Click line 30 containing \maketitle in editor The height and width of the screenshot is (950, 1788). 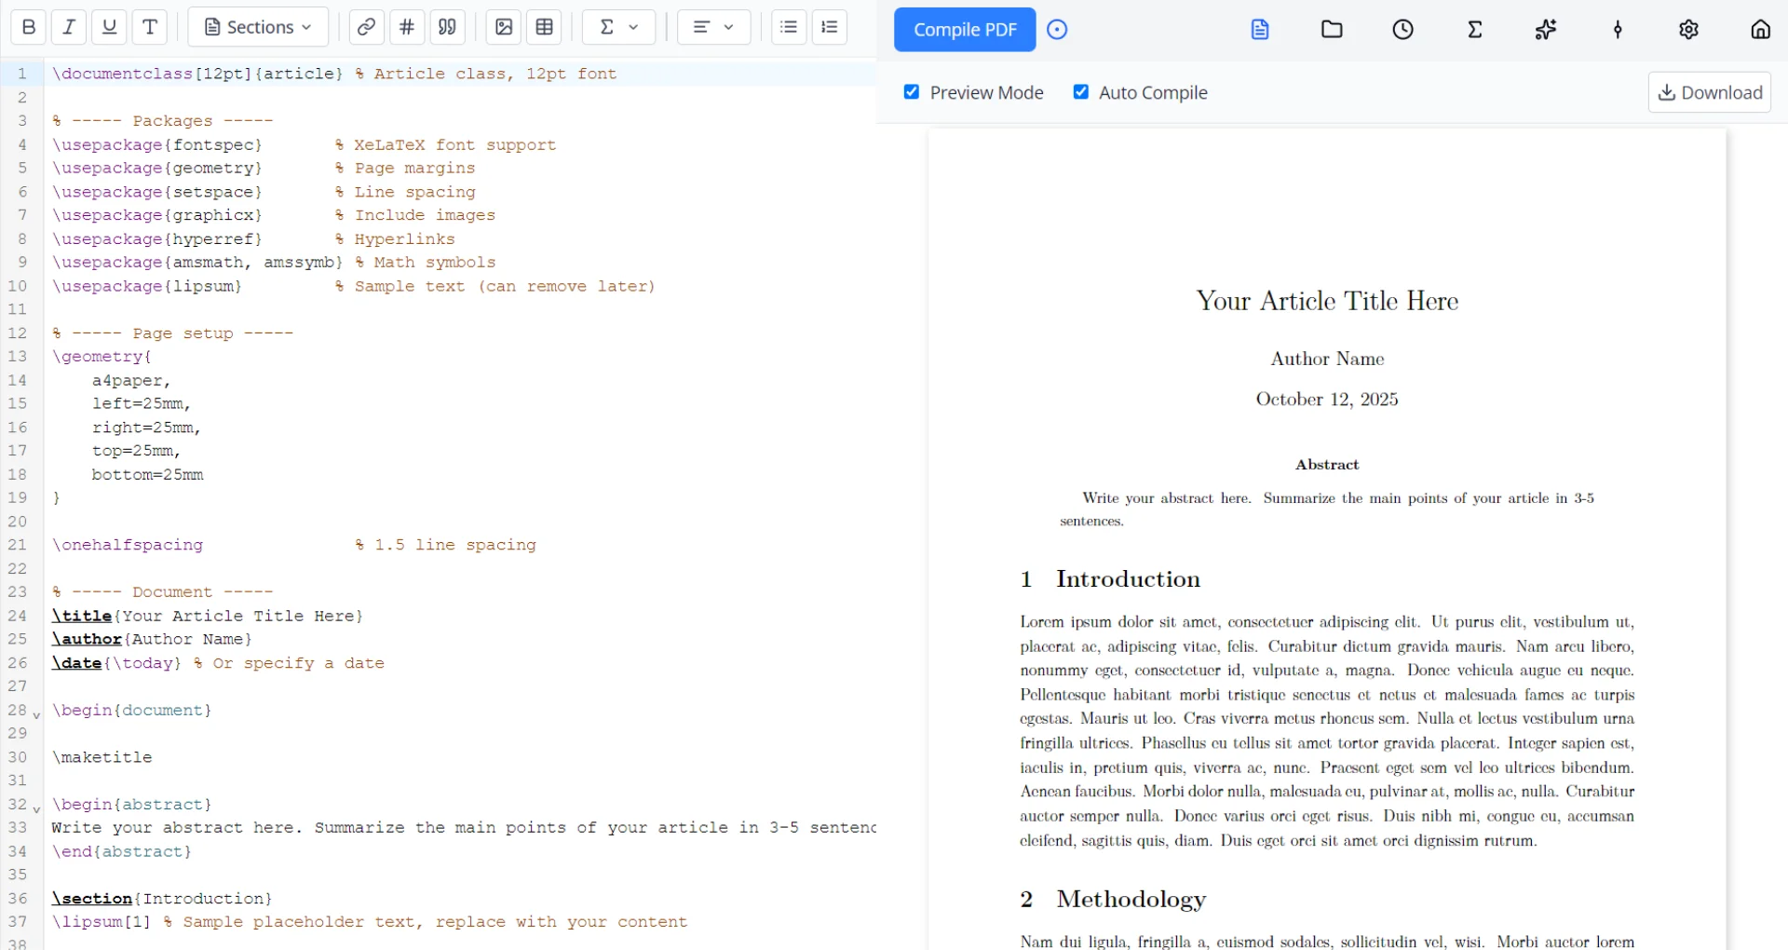[102, 757]
